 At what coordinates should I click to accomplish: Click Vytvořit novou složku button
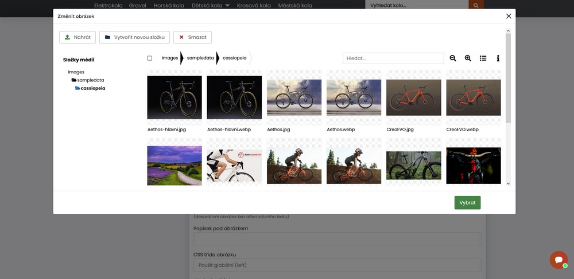click(134, 37)
